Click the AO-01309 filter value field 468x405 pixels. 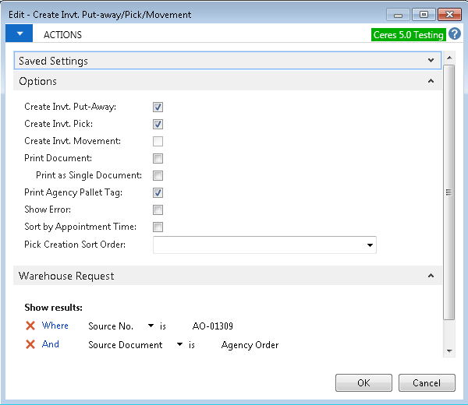pyautogui.click(x=212, y=326)
